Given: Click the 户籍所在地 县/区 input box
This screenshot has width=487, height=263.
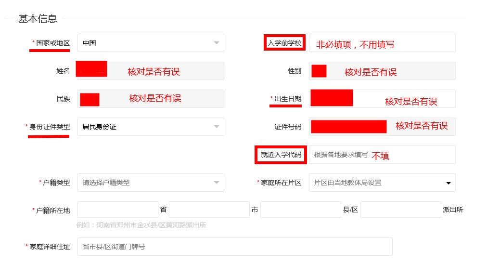Looking at the screenshot, I should click(x=301, y=210).
